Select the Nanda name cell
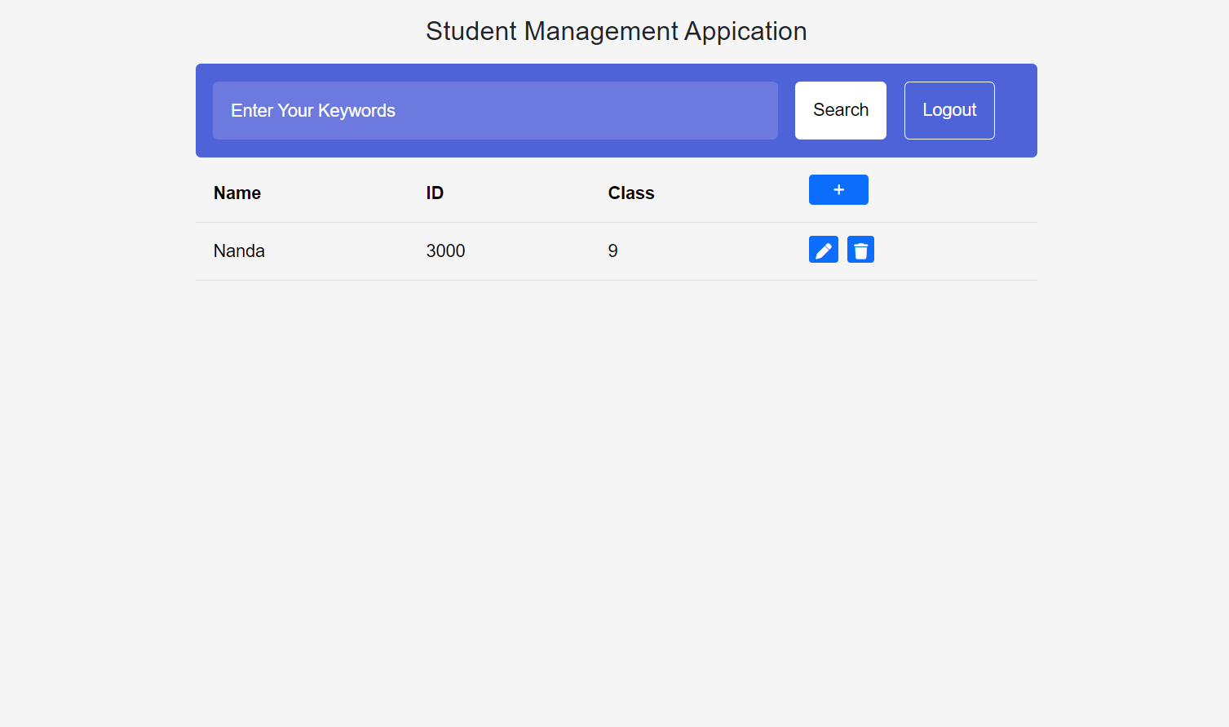 click(239, 251)
